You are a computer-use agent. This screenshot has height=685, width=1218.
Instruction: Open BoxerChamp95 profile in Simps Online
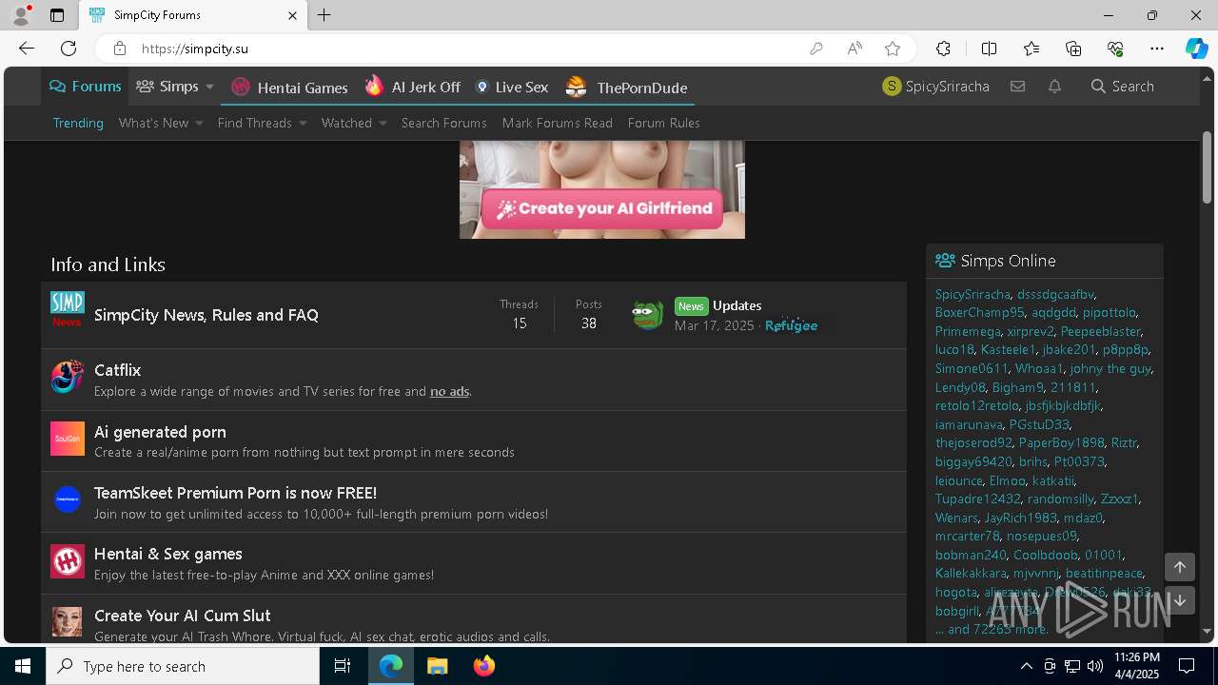tap(979, 312)
